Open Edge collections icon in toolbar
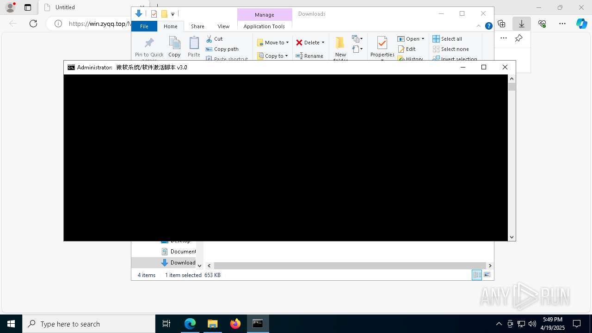Screen dimensions: 592x333 click(x=501, y=24)
